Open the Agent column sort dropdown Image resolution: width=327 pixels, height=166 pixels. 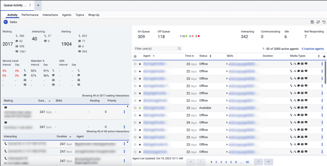pos(154,56)
